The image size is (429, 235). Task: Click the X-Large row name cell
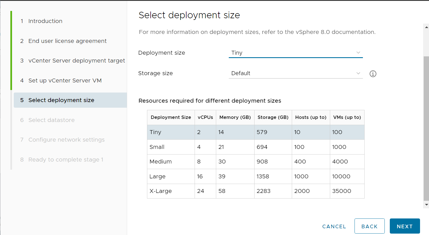[x=171, y=191]
